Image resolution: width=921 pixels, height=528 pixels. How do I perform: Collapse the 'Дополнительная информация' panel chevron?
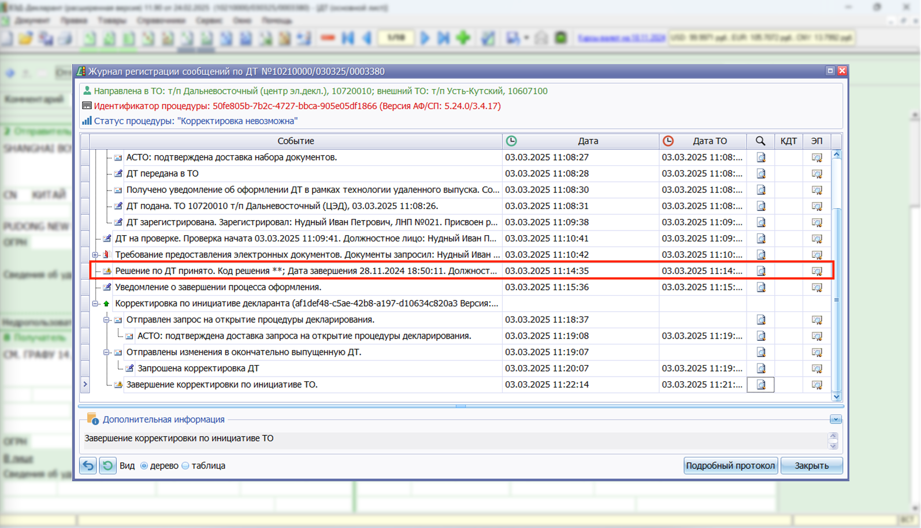[835, 419]
